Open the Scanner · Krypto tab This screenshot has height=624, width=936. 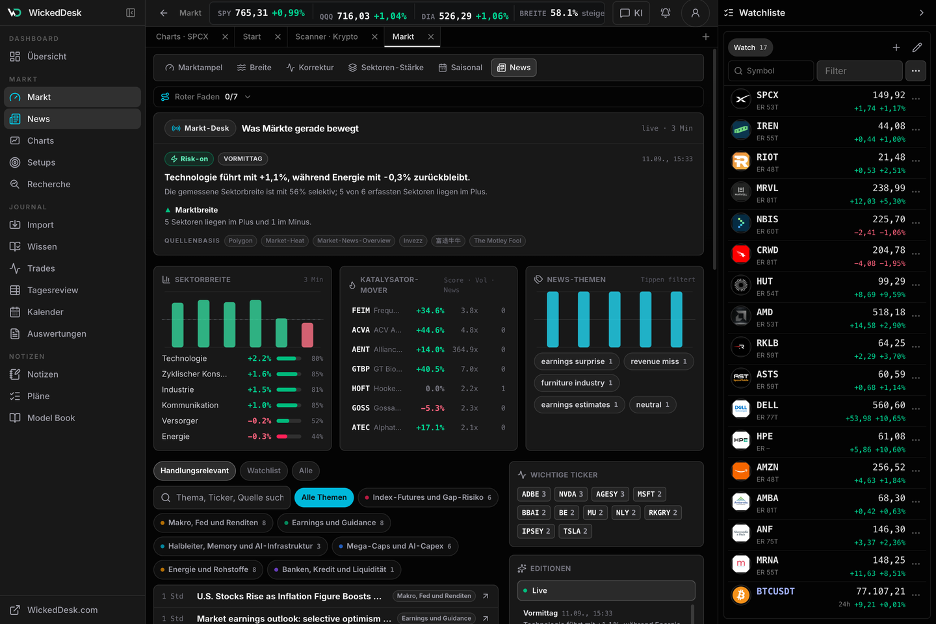coord(326,37)
